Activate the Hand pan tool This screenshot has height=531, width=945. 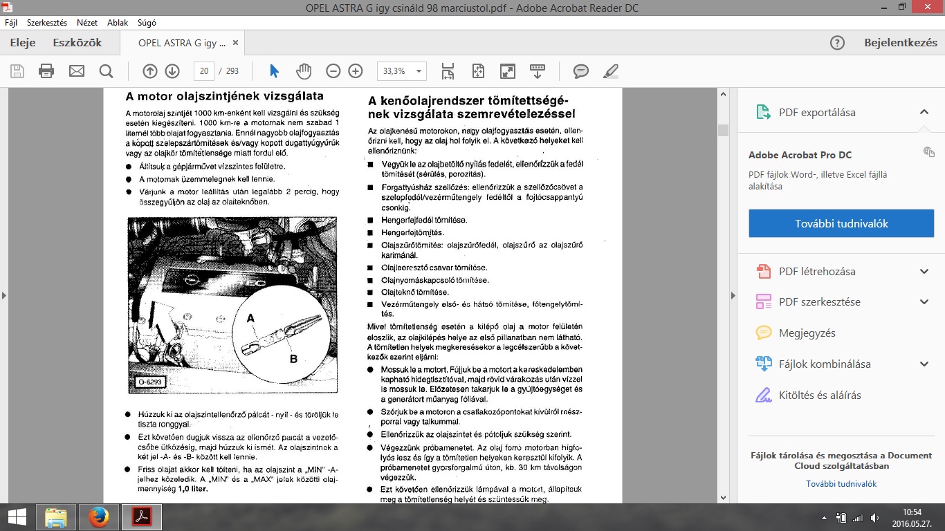(304, 71)
